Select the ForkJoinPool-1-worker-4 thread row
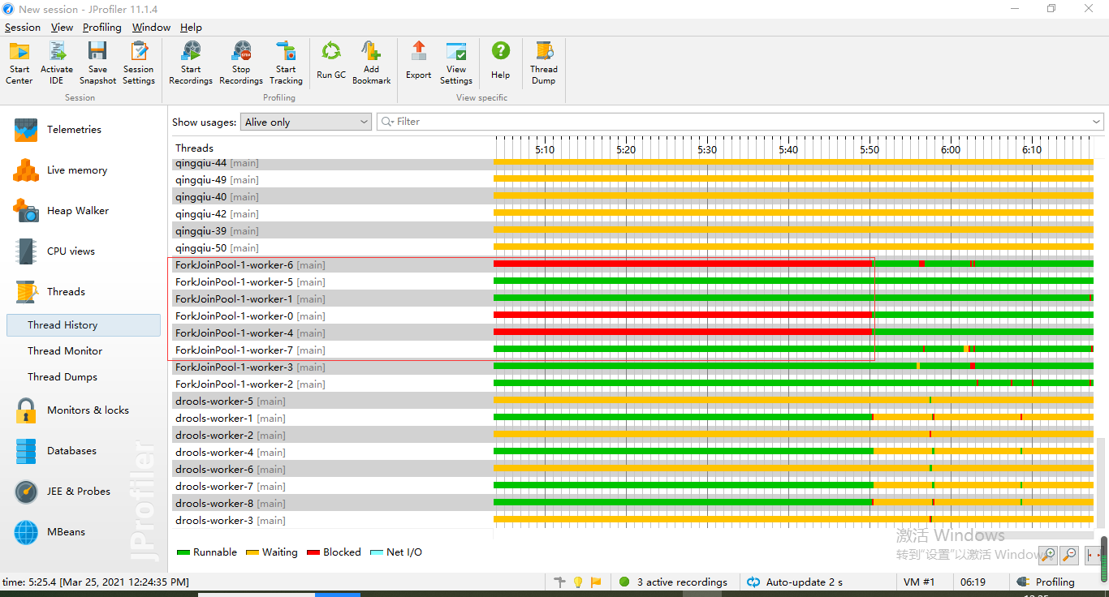1109x597 pixels. 633,333
